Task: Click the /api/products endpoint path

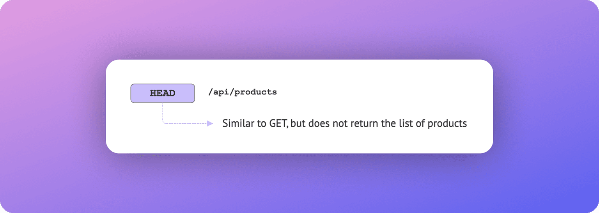Action: tap(243, 92)
